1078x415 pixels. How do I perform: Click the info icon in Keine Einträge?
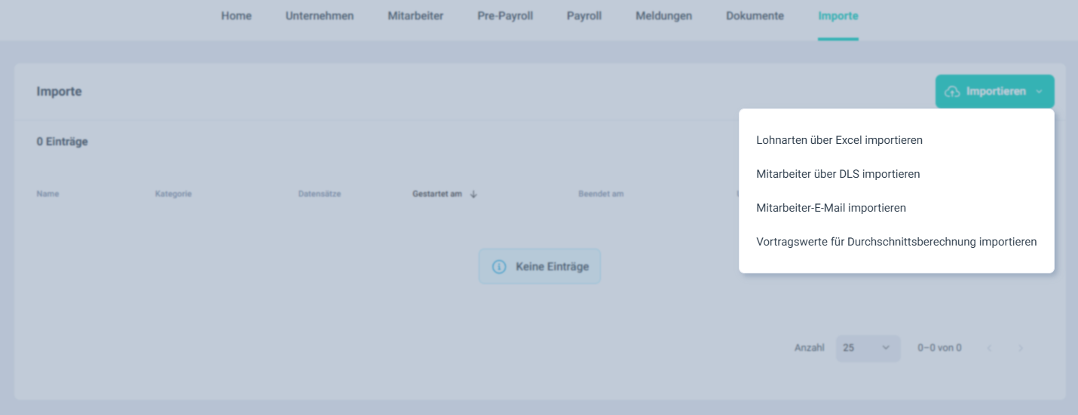tap(499, 267)
